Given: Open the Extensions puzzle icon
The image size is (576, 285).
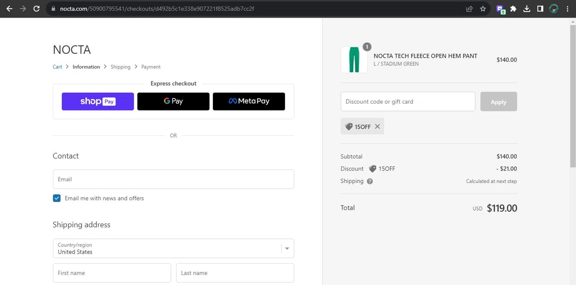Looking at the screenshot, I should tap(513, 8).
